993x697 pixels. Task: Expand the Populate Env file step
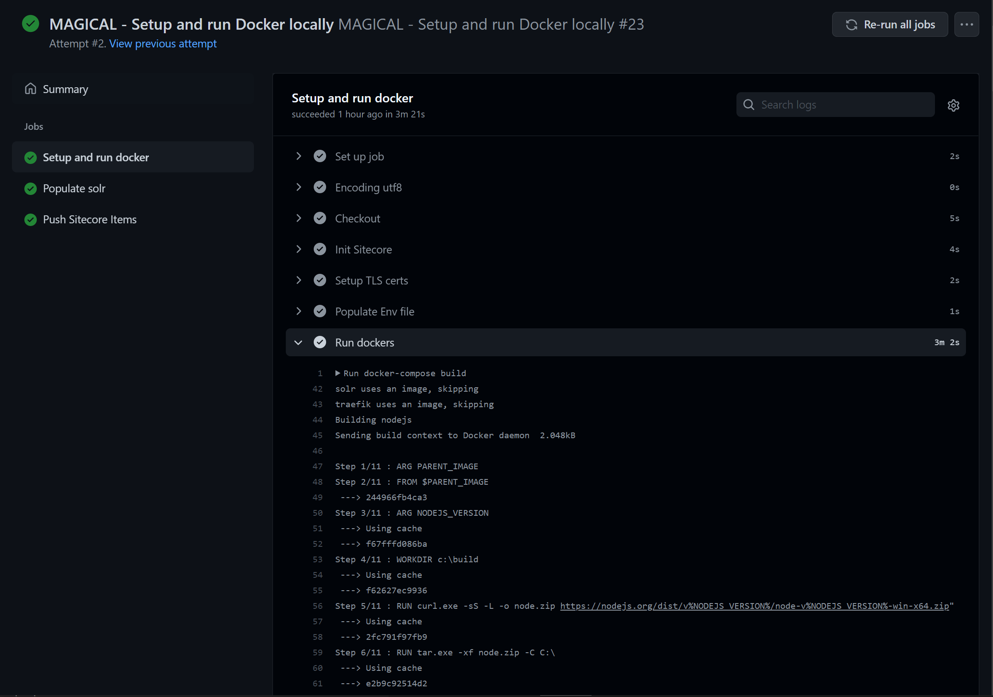coord(299,312)
